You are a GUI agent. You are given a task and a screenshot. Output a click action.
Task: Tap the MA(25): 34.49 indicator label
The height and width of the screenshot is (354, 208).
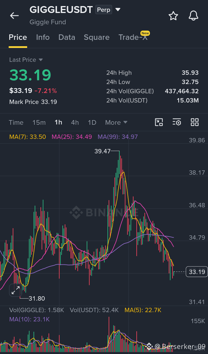[72, 137]
